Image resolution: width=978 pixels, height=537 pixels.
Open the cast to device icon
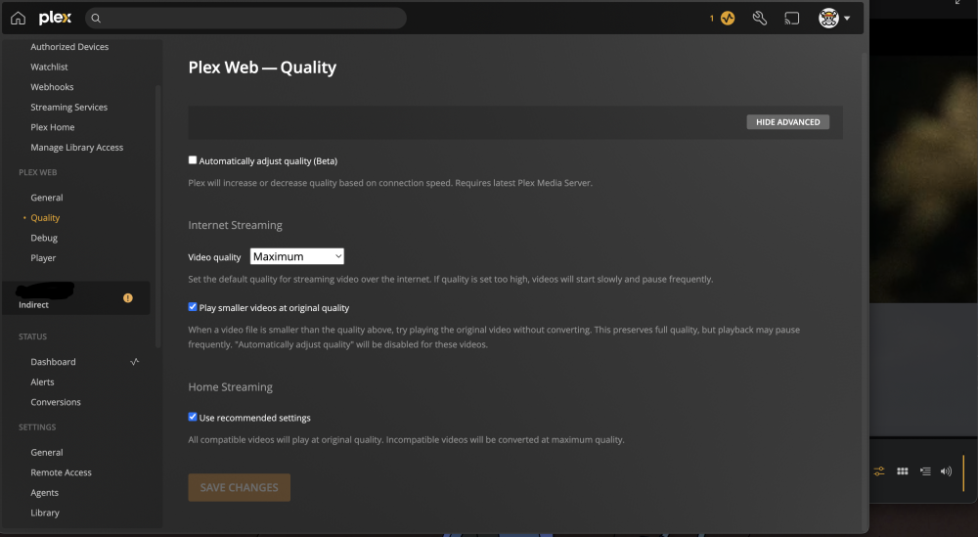point(791,18)
